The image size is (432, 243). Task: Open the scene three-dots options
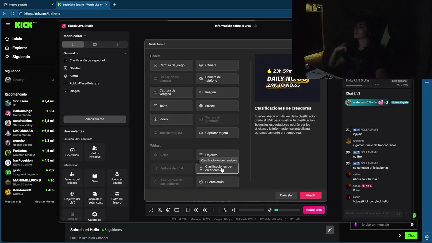pos(124,53)
